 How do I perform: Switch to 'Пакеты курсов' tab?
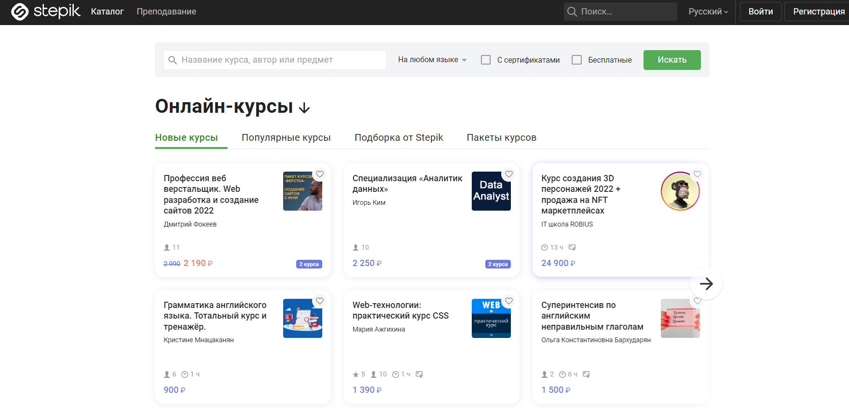click(x=501, y=137)
